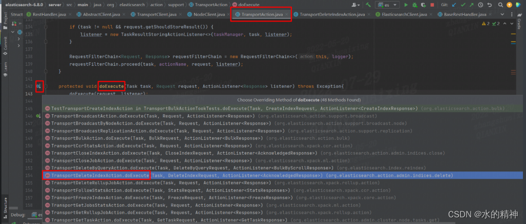Build the project with the hammer icon
526x224 pixels.
[368, 5]
